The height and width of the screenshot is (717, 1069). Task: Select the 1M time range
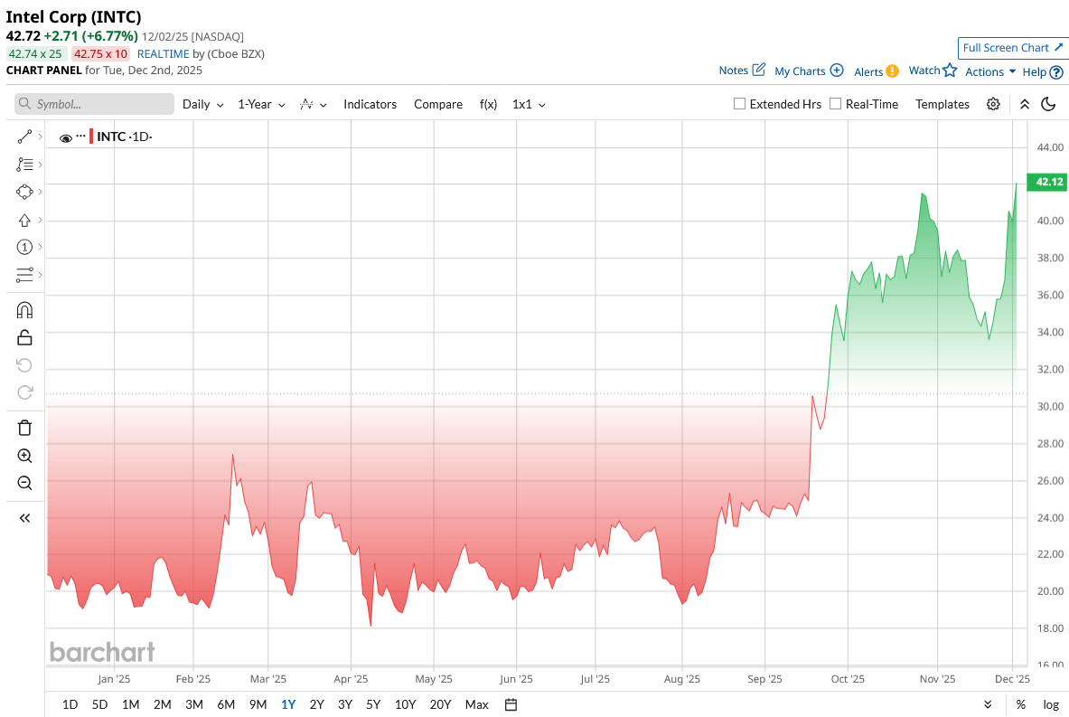[x=130, y=704]
